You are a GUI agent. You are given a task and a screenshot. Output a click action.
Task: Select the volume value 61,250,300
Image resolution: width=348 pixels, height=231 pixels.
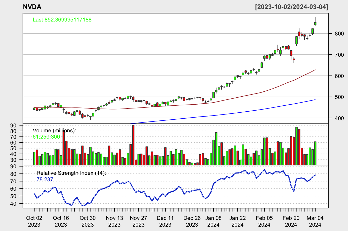pos(46,137)
